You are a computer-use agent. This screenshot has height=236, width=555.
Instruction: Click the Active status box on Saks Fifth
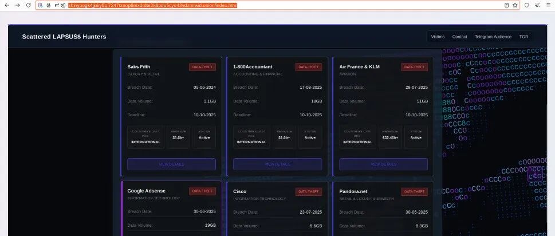[204, 137]
